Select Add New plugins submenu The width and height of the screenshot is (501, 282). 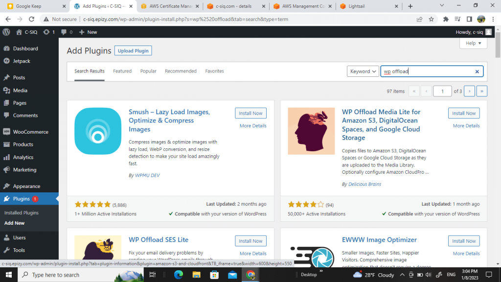point(14,223)
